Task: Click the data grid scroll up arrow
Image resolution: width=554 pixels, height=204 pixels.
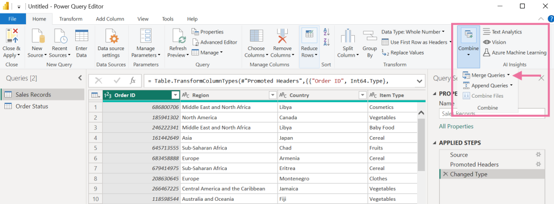Action: [x=420, y=113]
